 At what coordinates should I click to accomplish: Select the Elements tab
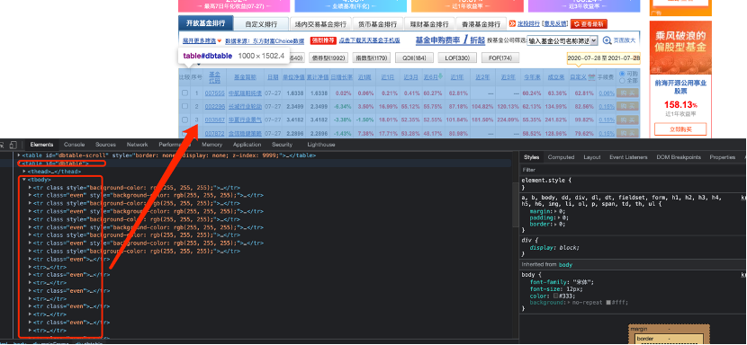click(x=41, y=145)
